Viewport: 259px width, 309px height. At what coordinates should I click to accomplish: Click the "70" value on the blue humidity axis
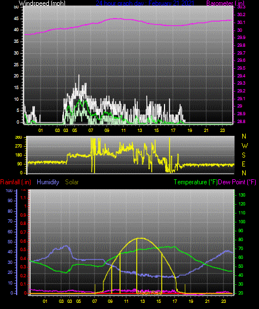10,221
